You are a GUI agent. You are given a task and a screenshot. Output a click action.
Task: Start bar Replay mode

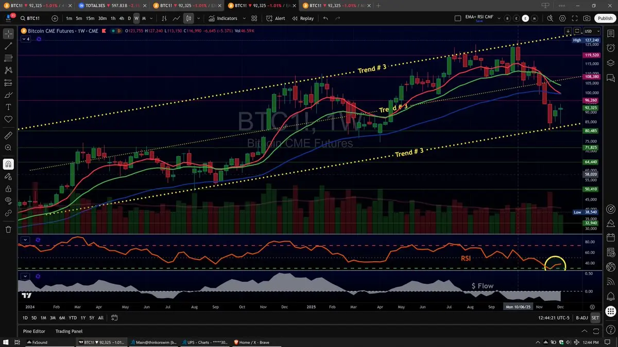tap(303, 18)
